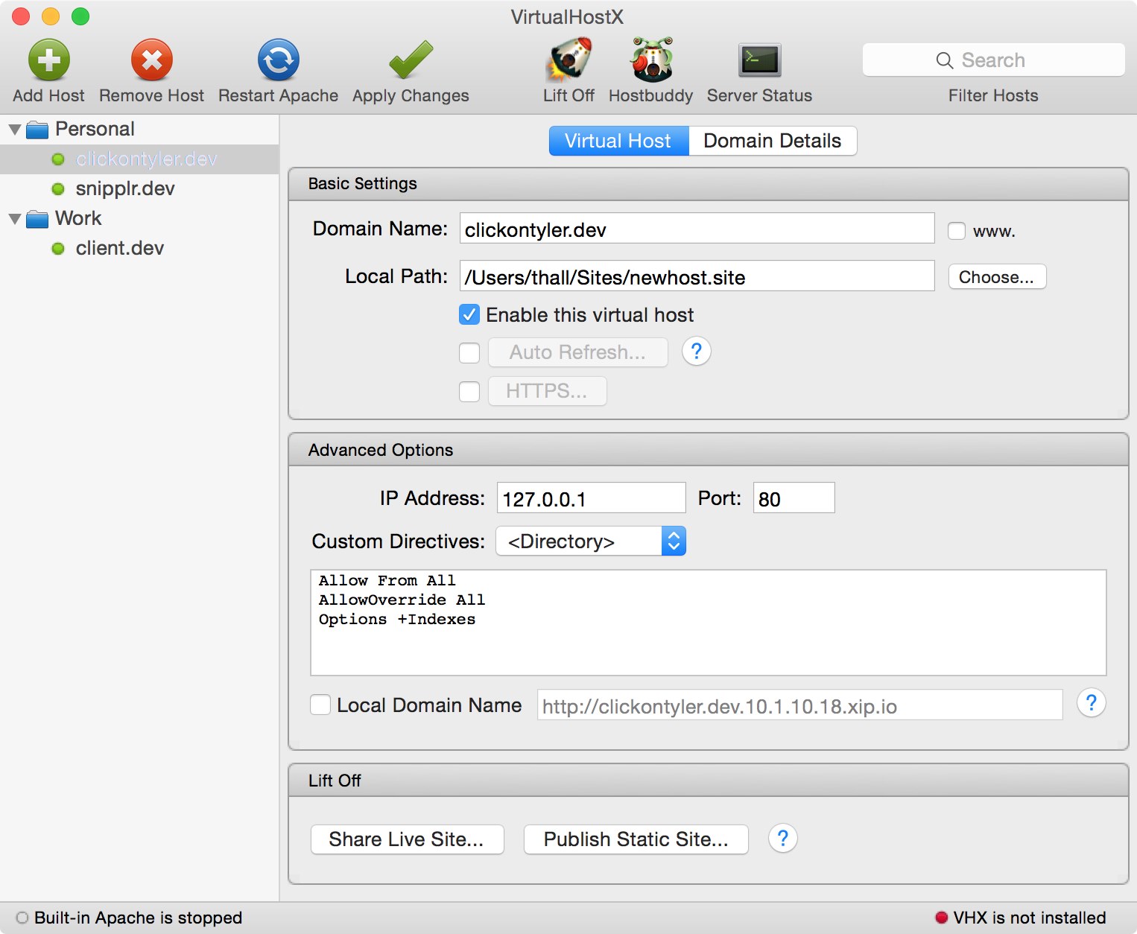The width and height of the screenshot is (1137, 934).
Task: Enable the www. checkbox
Action: pyautogui.click(x=956, y=231)
